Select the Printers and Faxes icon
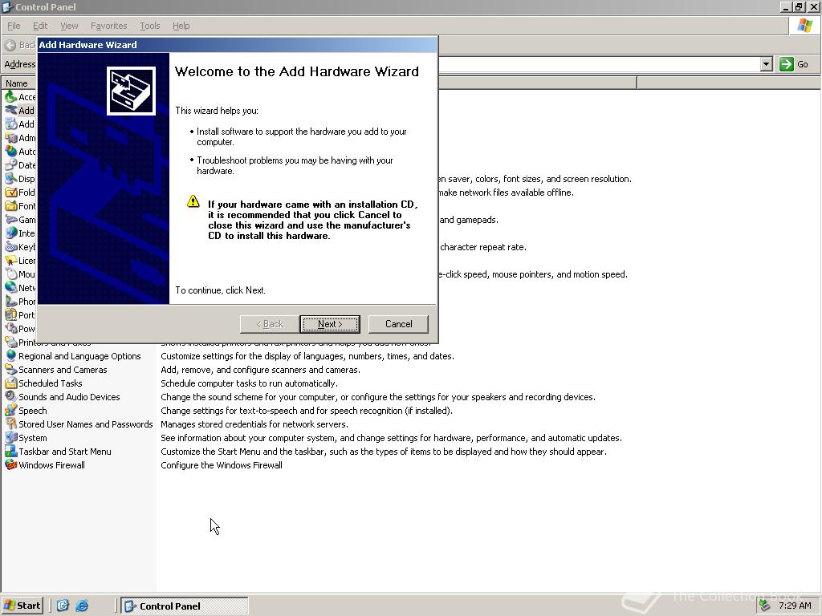 pos(11,342)
